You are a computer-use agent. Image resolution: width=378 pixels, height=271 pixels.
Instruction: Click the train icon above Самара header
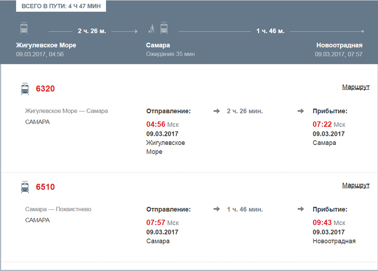pos(164,28)
